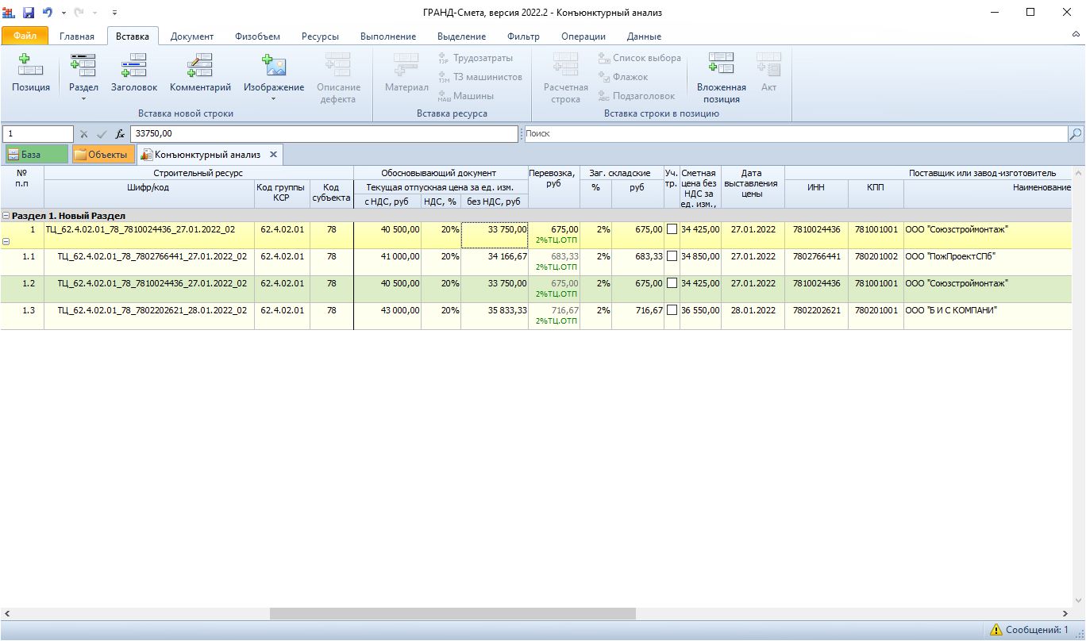Open the Раздел dropdown arrow

83,99
